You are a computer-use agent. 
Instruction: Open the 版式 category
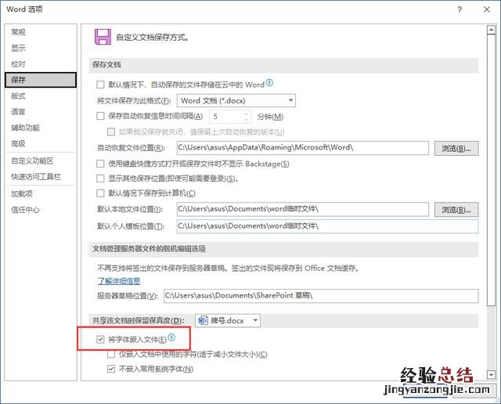coord(41,96)
